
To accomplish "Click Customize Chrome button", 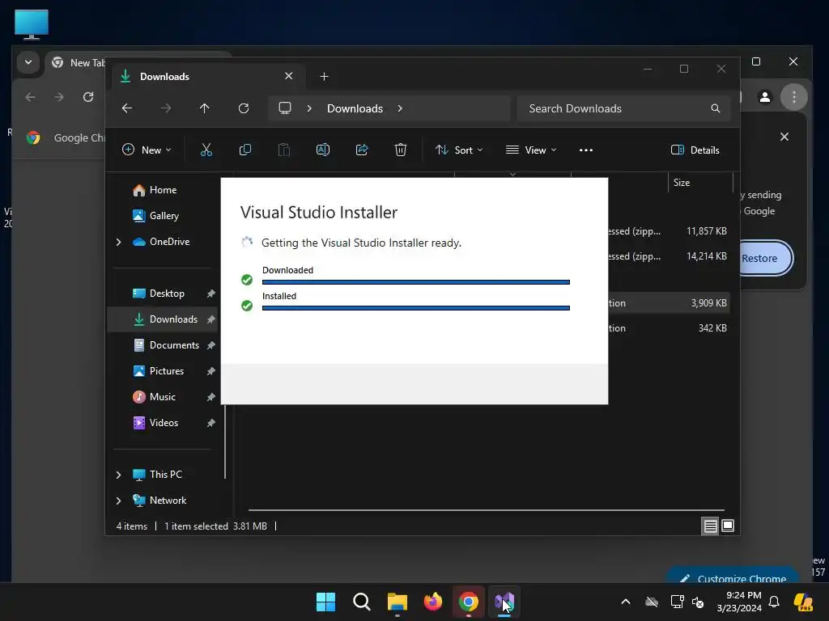I will pyautogui.click(x=733, y=576).
